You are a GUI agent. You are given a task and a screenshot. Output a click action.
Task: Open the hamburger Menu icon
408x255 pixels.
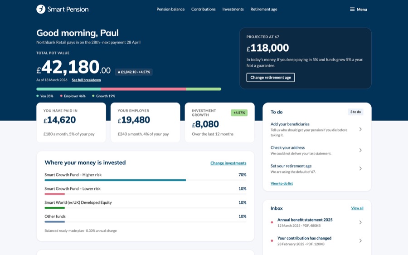(352, 10)
